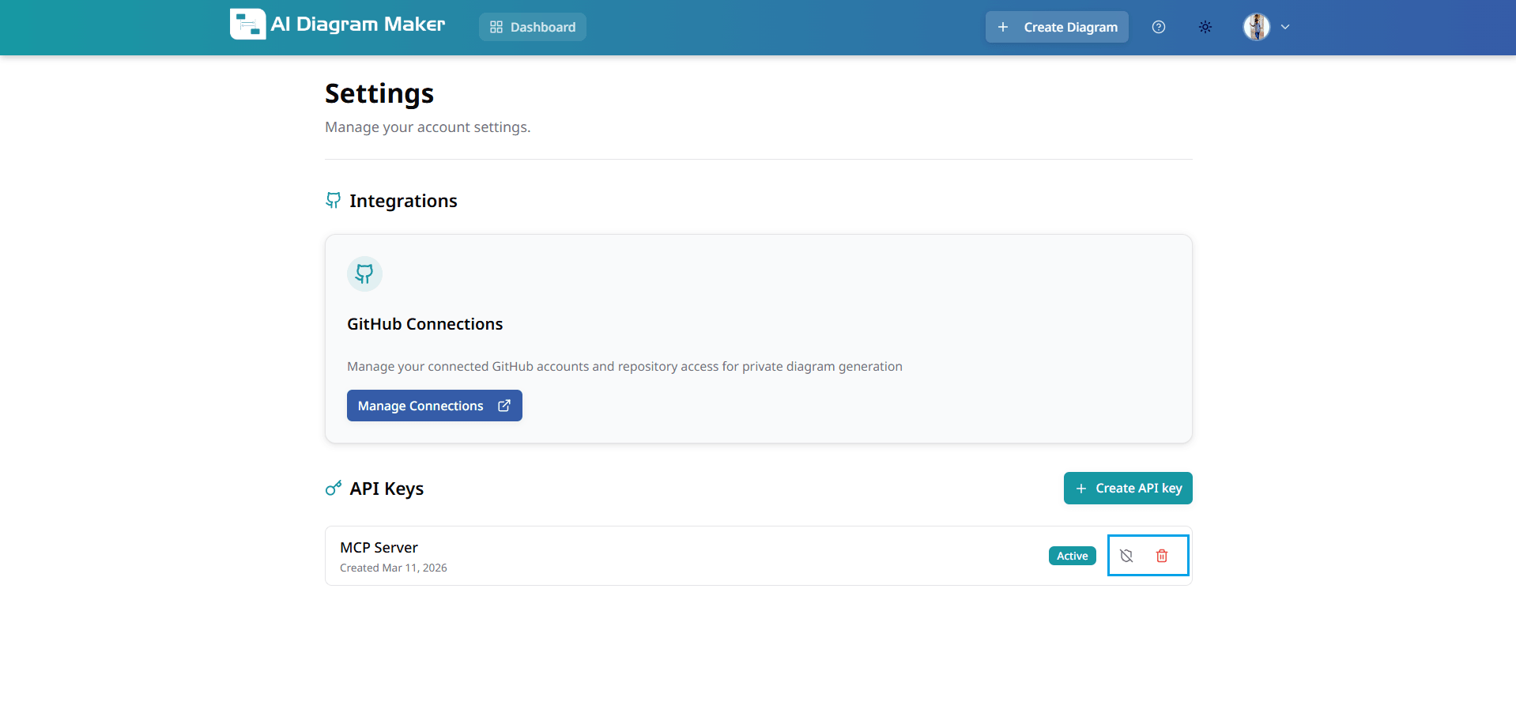Expand the user account dropdown chevron
Image resolution: width=1516 pixels, height=717 pixels.
coord(1286,27)
